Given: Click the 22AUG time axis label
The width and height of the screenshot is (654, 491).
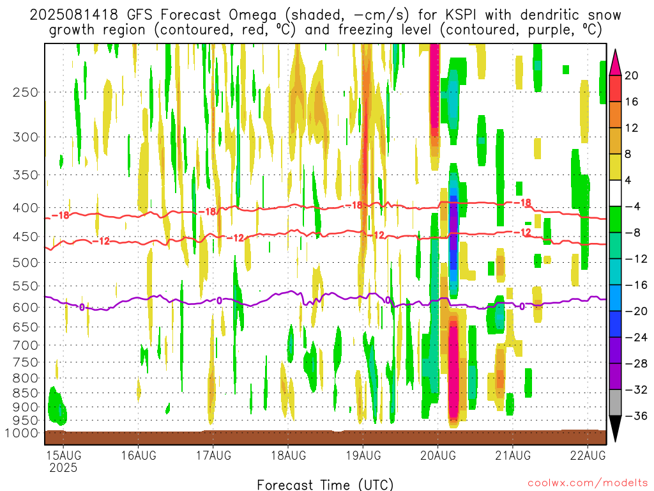Looking at the screenshot, I should pos(588,455).
